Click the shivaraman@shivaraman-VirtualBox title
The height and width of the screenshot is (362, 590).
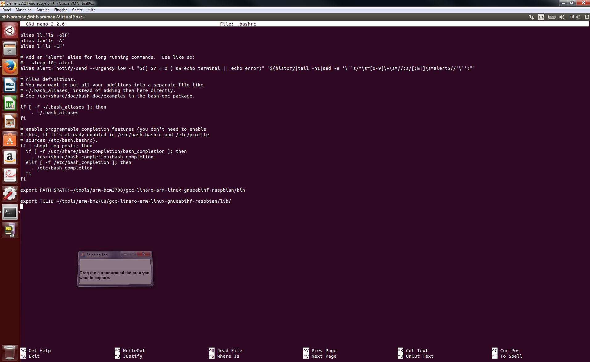click(x=44, y=17)
